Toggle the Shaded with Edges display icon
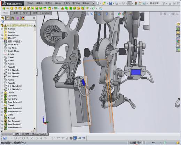 75,138
